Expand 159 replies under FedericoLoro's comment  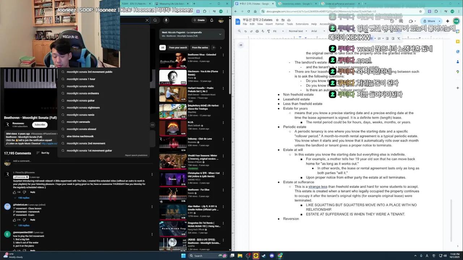[x=22, y=225]
